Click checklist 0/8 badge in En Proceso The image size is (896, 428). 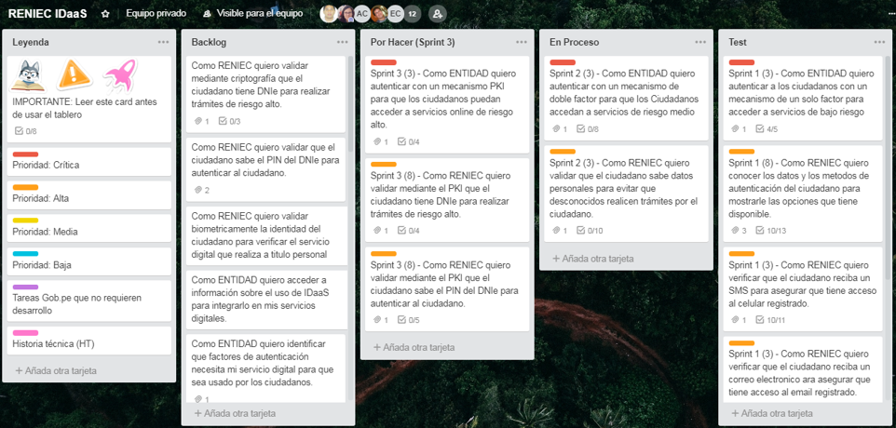588,129
